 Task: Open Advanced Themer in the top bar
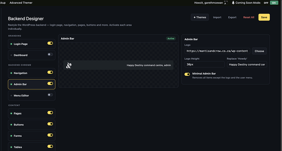pos(21,3)
